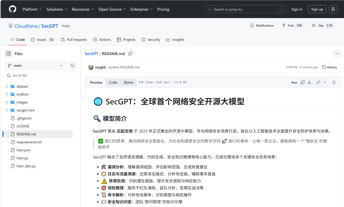Download the raw README file
344x207 pixels.
tap(309, 83)
